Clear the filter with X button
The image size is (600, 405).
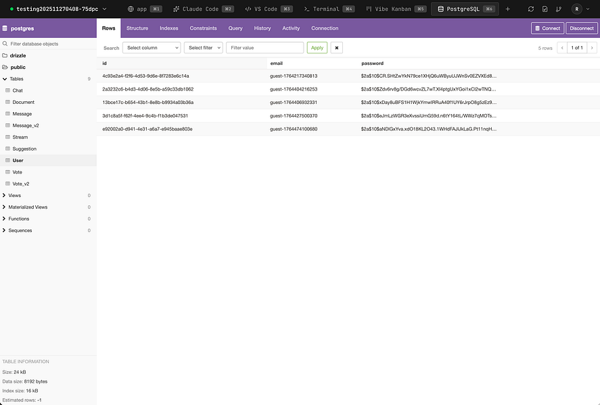[337, 48]
